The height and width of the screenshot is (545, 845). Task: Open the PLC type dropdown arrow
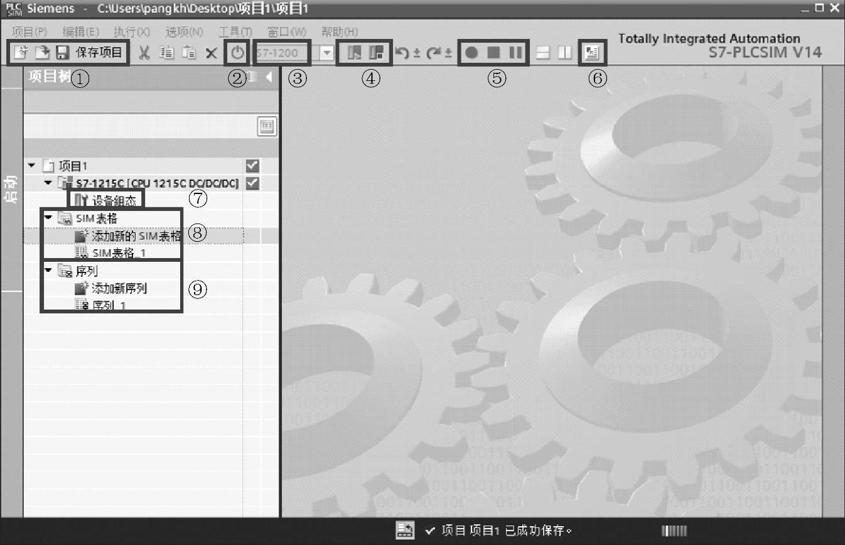point(327,53)
